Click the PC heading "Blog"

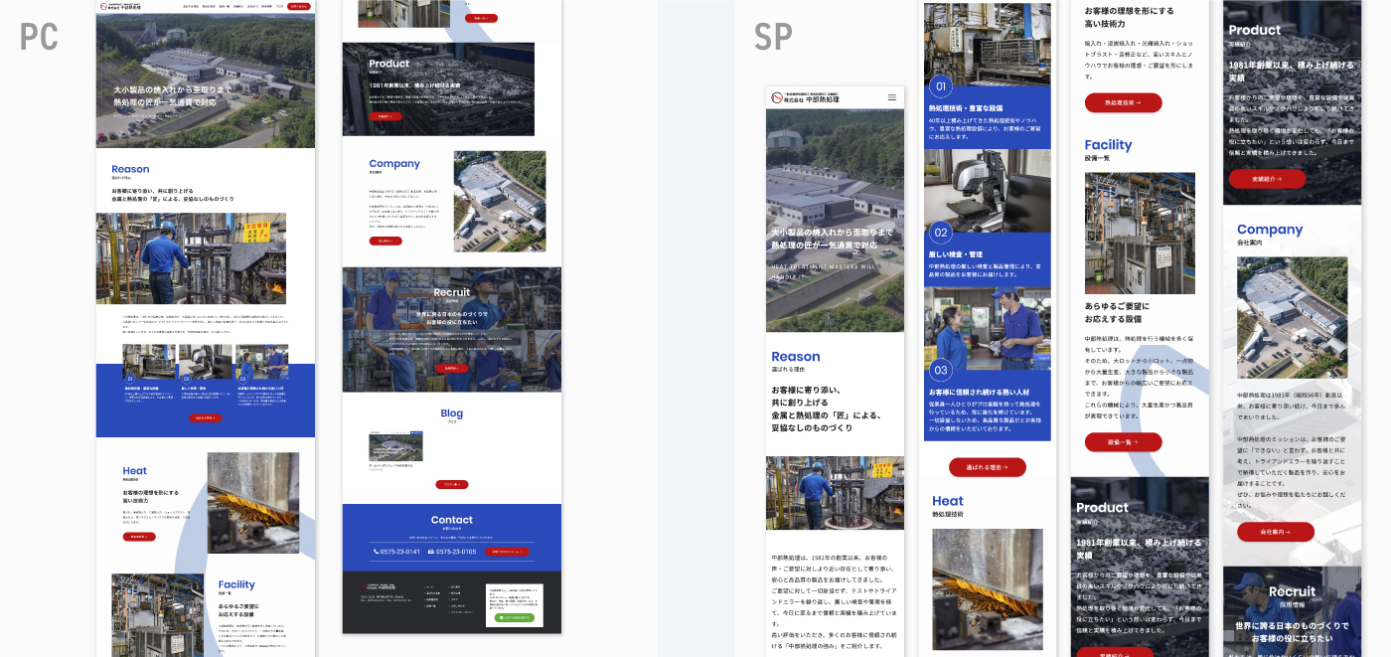452,413
